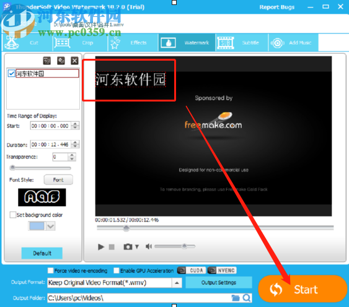The height and width of the screenshot is (307, 349).
Task: Click the Transparence slider handle
Action: (x=12, y=168)
